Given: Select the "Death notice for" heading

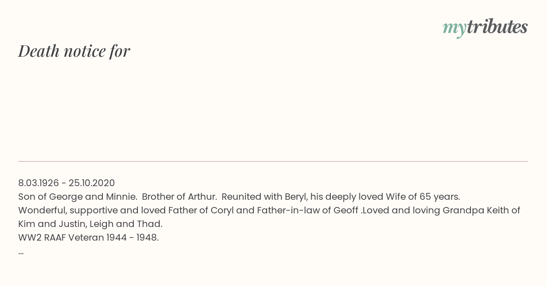Looking at the screenshot, I should (74, 51).
